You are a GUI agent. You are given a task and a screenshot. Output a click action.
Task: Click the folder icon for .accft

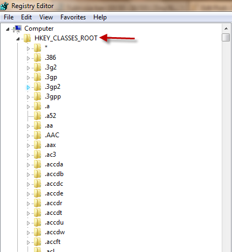37,242
